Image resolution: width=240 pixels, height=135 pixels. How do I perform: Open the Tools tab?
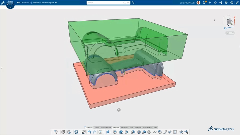131,127
